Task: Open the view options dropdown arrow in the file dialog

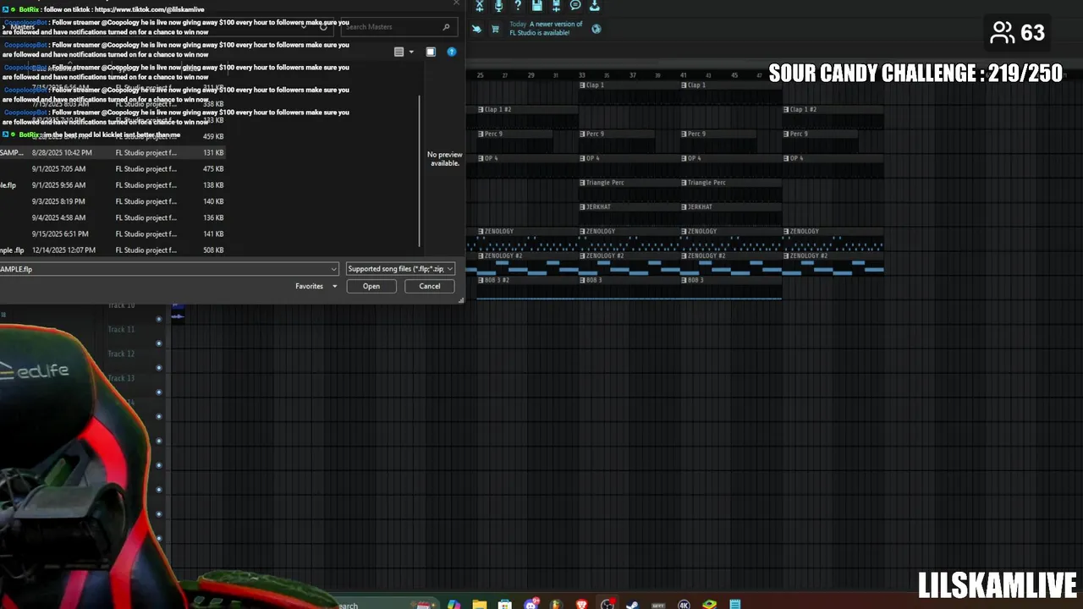Action: [x=411, y=52]
